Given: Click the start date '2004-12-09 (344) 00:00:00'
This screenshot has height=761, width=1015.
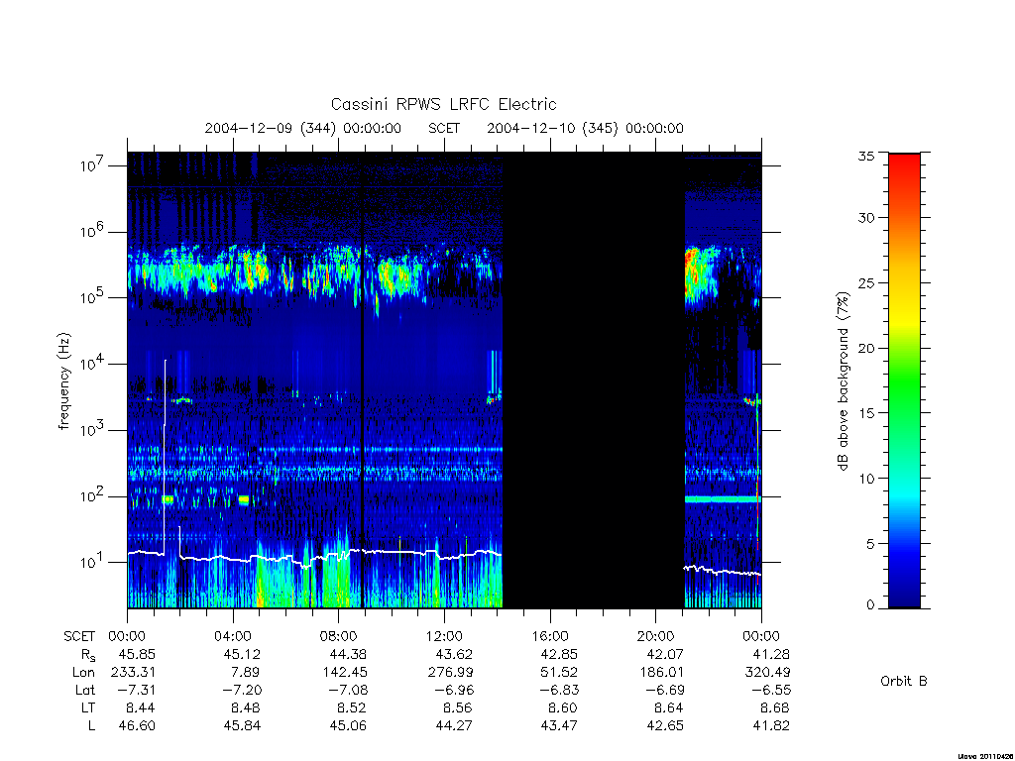Looking at the screenshot, I should [303, 128].
